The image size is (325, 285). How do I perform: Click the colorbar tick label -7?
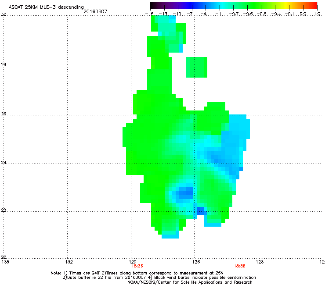click(190, 14)
